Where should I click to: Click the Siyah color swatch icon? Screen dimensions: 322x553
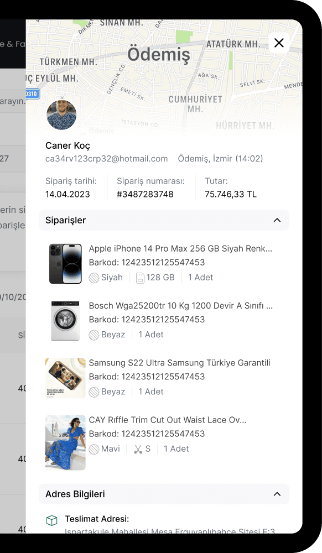pos(94,278)
